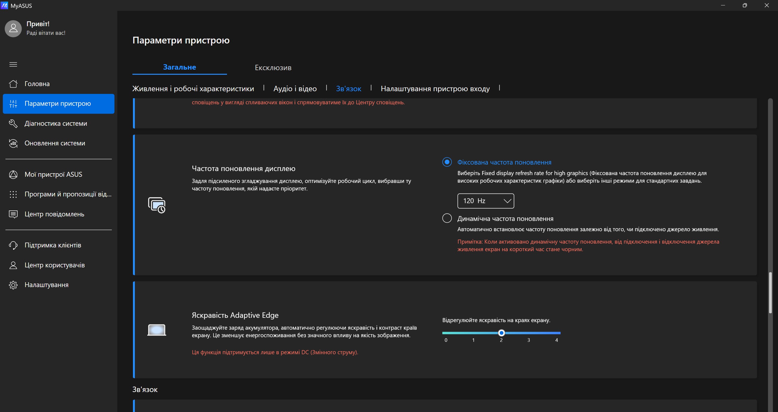
Task: Open the 120 Hz refresh rate dropdown
Action: click(x=485, y=201)
